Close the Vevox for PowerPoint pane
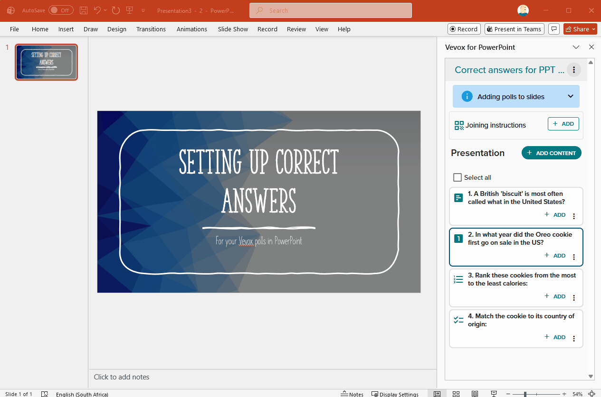601x397 pixels. (591, 47)
